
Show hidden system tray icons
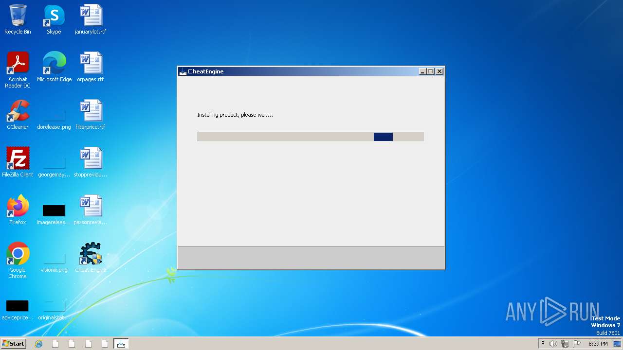(x=543, y=343)
